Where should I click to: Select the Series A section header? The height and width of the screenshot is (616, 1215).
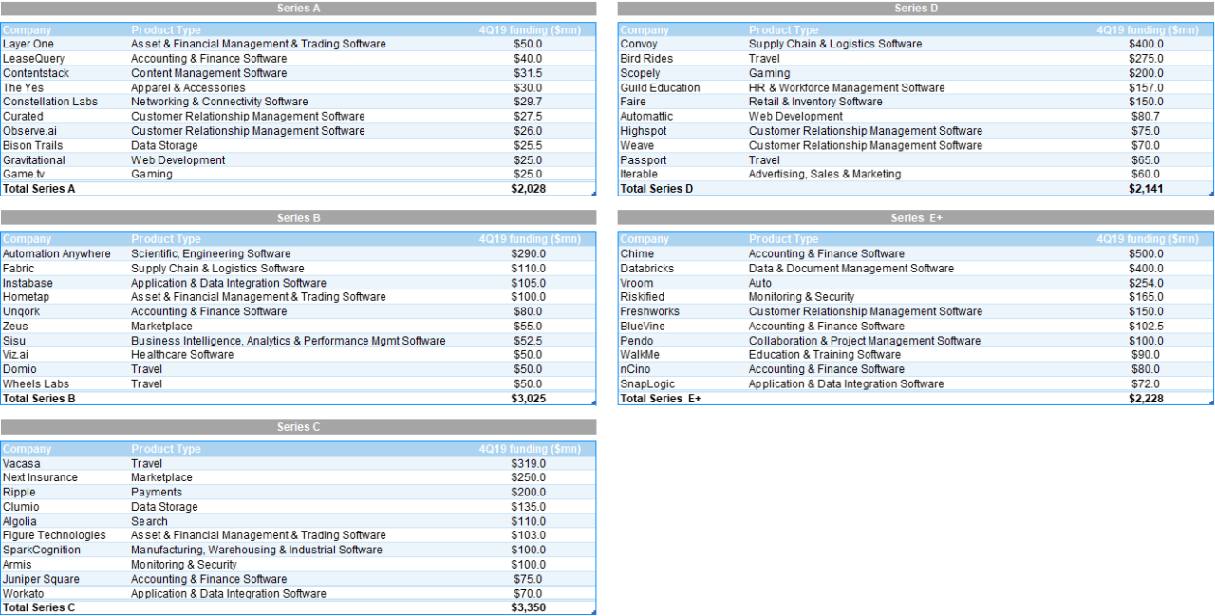(298, 9)
